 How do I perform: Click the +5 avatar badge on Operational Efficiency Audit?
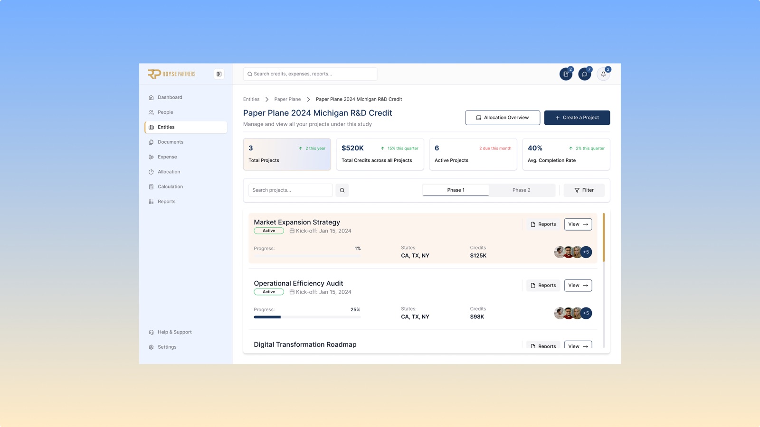click(586, 313)
